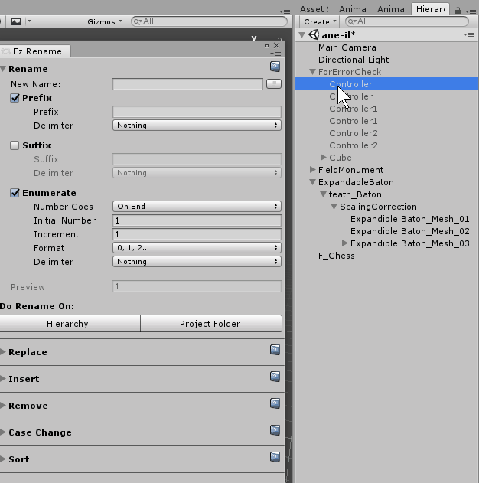
Task: Open the Number Goes dropdown
Action: (197, 207)
